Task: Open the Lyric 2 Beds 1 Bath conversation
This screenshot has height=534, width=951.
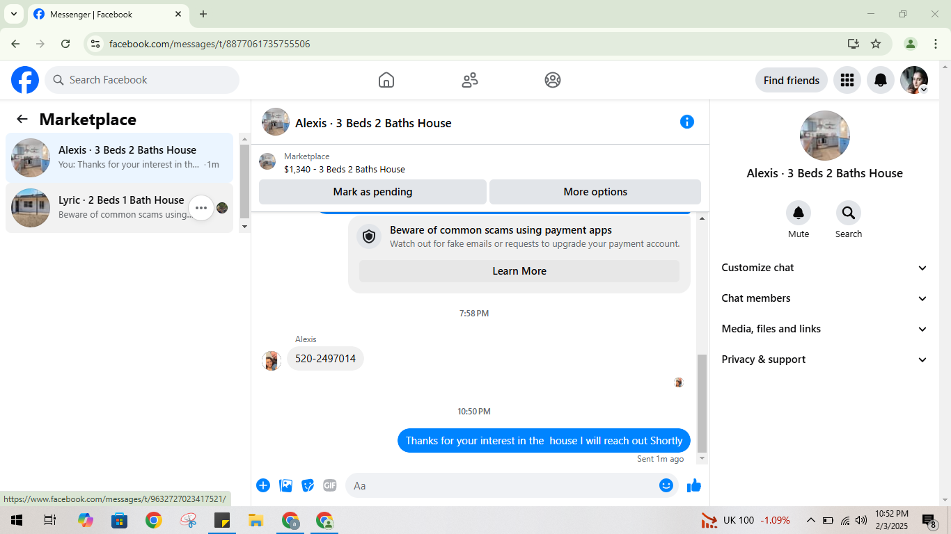Action: (x=120, y=208)
